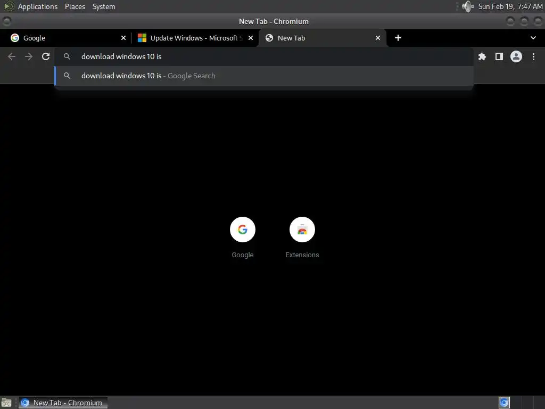
Task: Open the System menu
Action: (x=104, y=6)
